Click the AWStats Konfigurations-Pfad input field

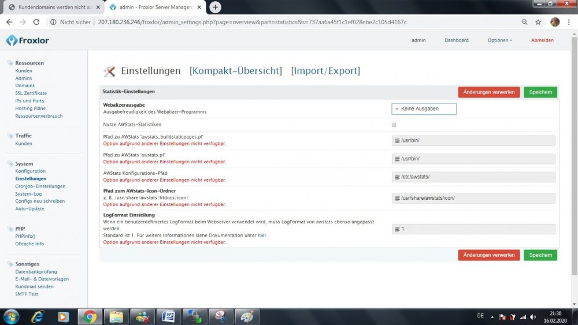pos(473,177)
